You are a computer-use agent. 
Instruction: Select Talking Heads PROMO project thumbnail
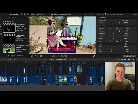[9, 38]
